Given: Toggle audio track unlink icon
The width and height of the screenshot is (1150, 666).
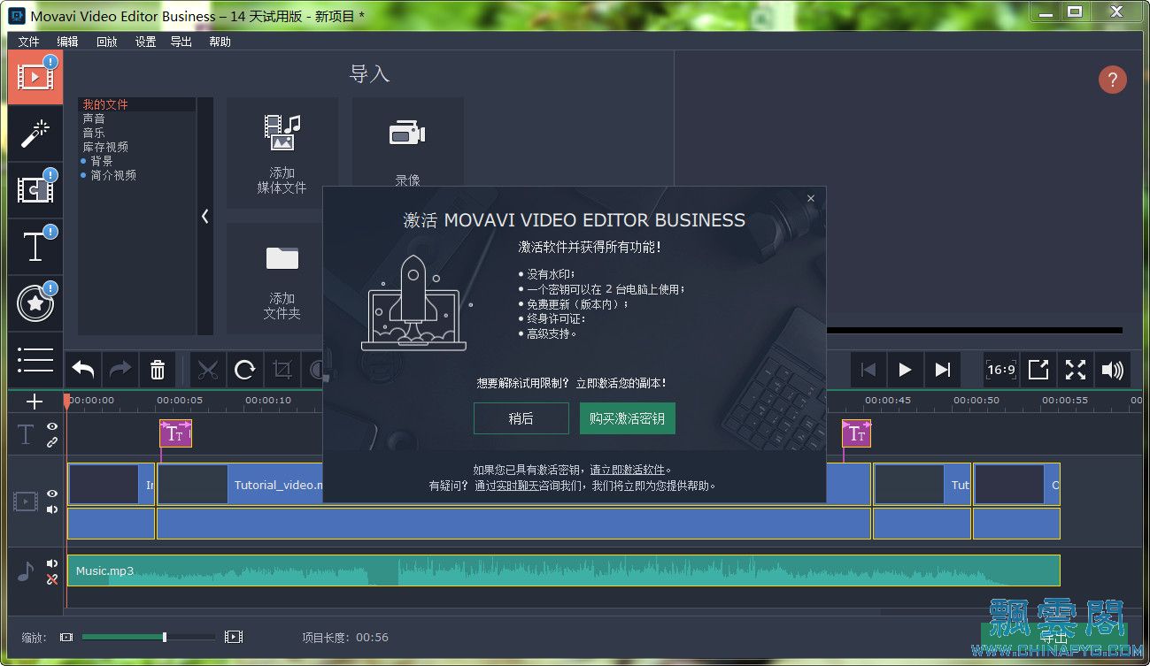Looking at the screenshot, I should point(52,579).
